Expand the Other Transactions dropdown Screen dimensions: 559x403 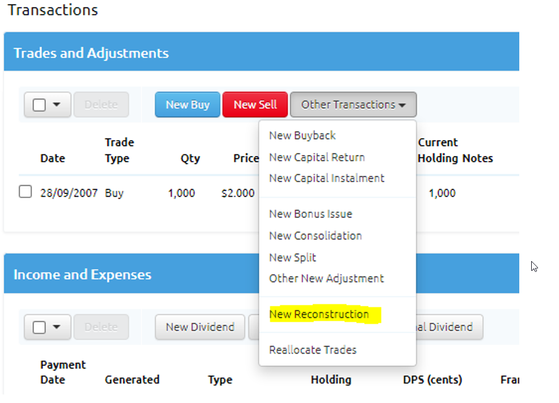pos(353,105)
